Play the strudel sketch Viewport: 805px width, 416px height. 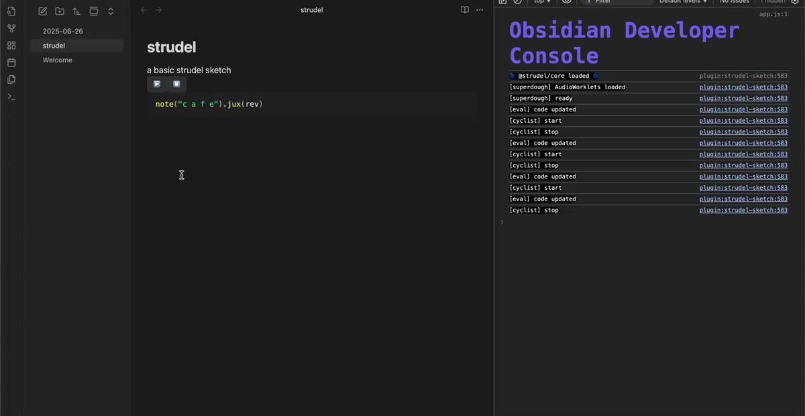point(157,84)
